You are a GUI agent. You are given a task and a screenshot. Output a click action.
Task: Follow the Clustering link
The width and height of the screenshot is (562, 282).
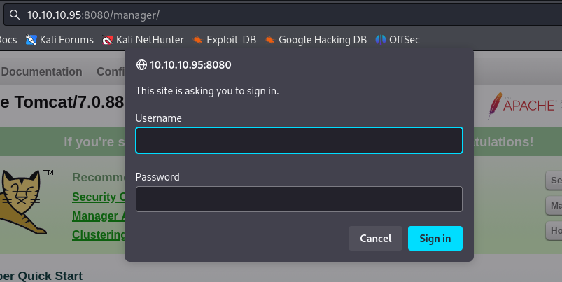[98, 234]
